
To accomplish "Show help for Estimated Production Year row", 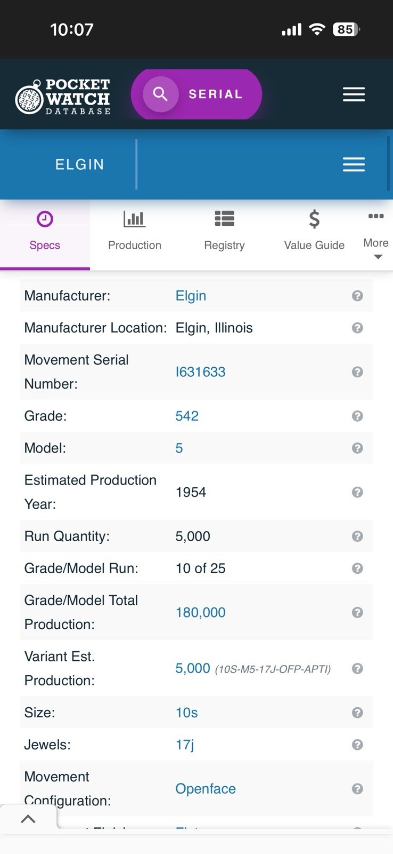I will (357, 492).
